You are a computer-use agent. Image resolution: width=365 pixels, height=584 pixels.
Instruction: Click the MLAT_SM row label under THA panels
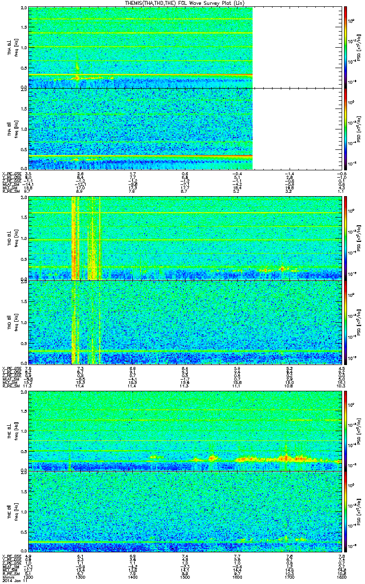tap(10, 184)
